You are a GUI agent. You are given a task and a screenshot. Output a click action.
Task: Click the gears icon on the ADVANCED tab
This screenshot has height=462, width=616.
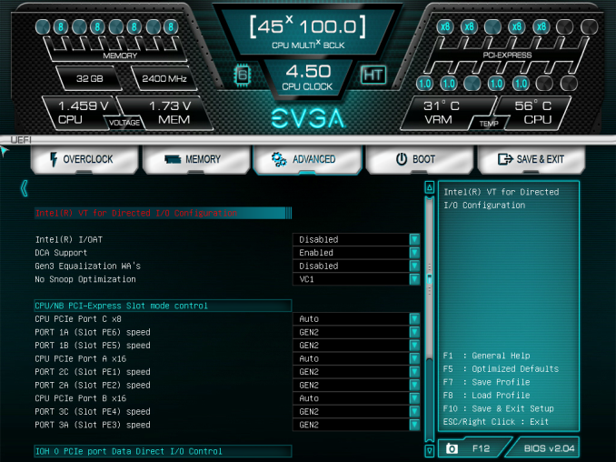[x=279, y=159]
